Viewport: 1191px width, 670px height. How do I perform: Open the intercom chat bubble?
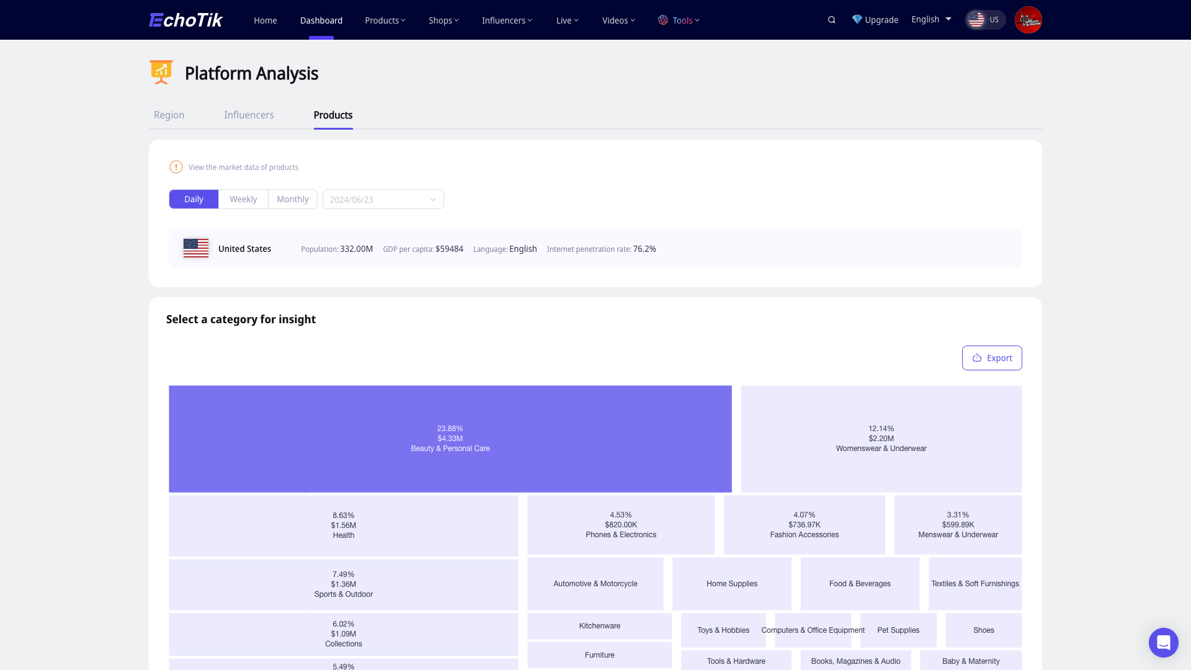point(1163,643)
